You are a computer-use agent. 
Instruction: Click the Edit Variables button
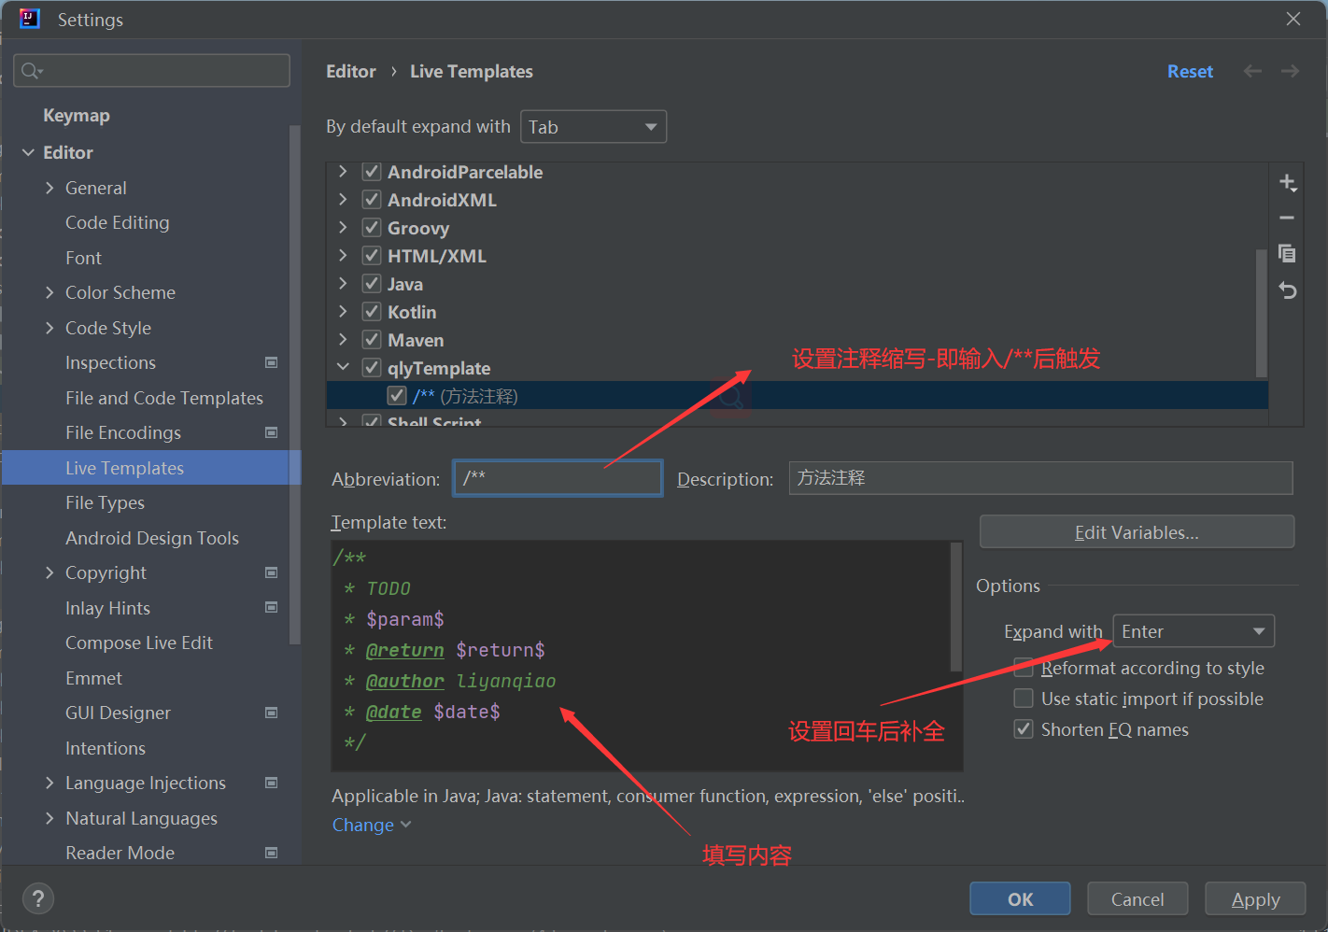[1137, 532]
